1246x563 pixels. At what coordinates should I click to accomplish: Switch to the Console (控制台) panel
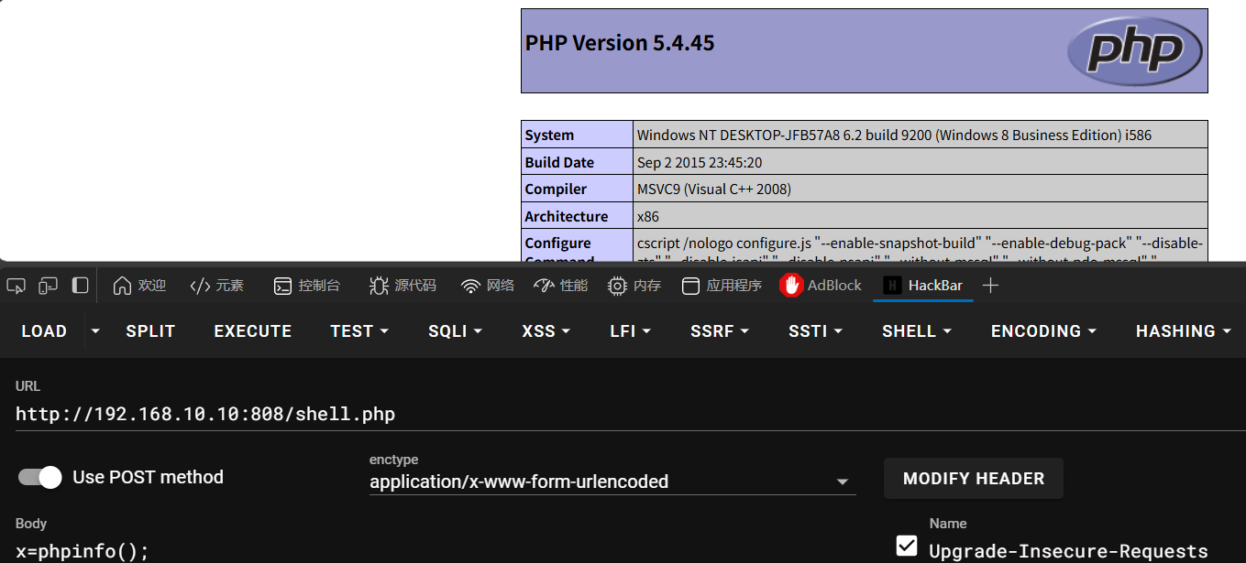[x=307, y=286]
